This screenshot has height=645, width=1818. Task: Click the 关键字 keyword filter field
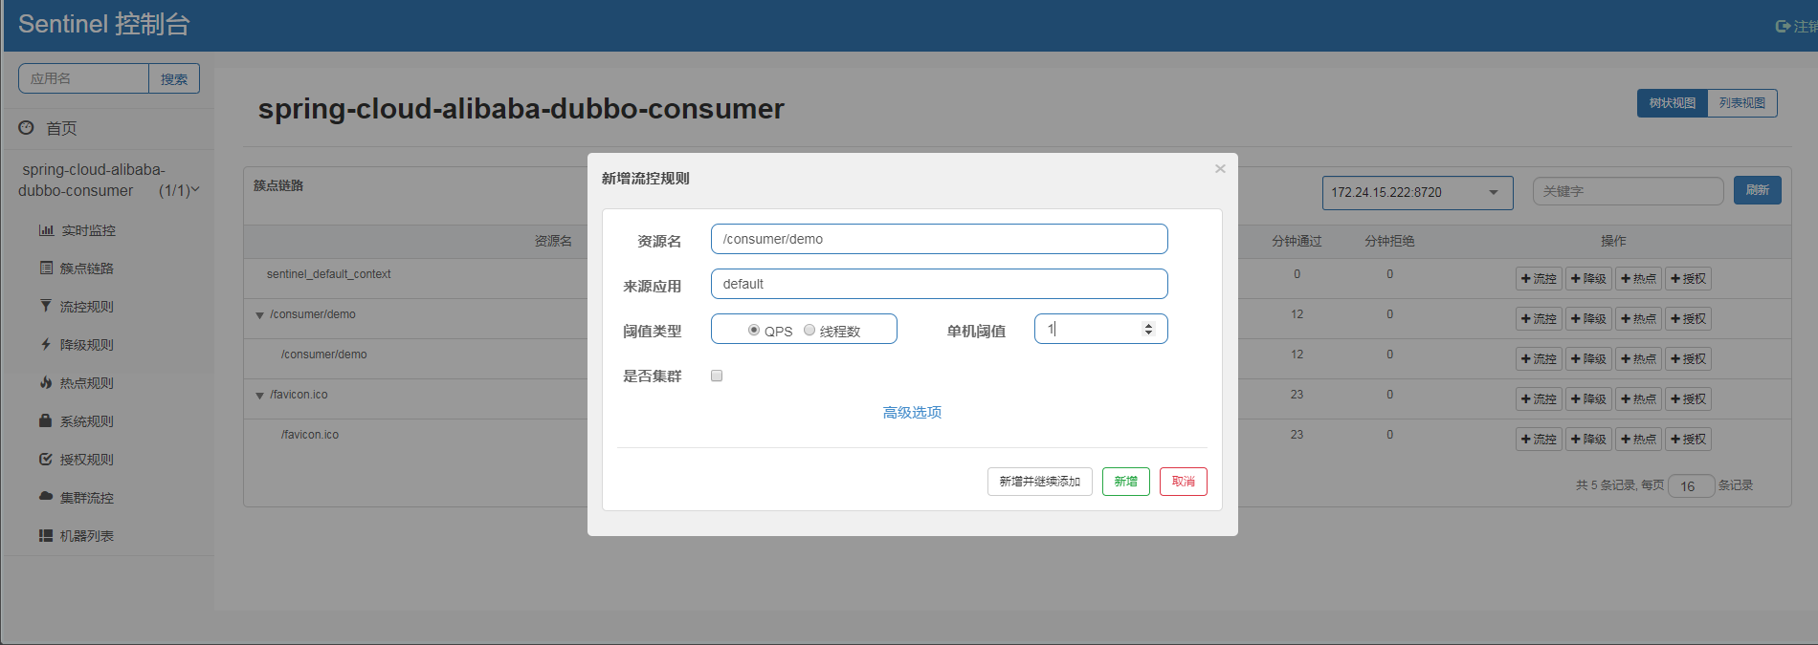1628,191
